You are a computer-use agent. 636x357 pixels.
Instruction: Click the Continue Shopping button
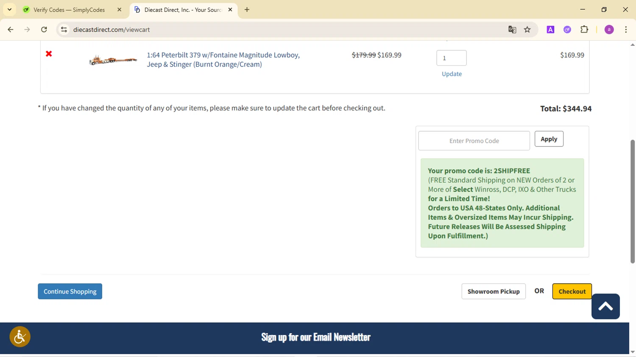(70, 291)
